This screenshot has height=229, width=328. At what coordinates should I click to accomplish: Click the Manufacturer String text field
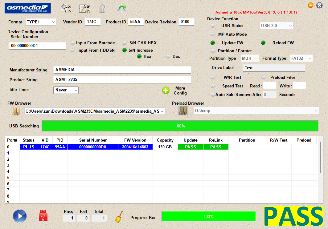[x=122, y=70]
